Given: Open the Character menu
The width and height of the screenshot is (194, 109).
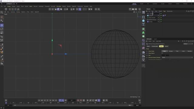Looking at the screenshot, I should (47, 6).
